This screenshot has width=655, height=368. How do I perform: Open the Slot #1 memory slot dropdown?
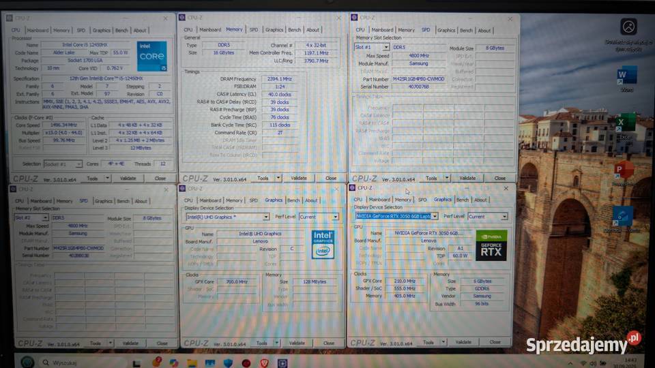[x=372, y=47]
